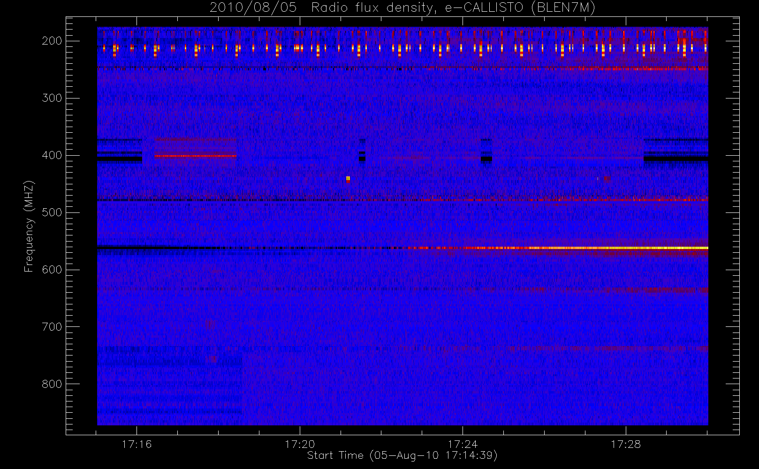The height and width of the screenshot is (469, 759).
Task: Click the yellow-green spot near 440 MHz
Action: [348, 178]
